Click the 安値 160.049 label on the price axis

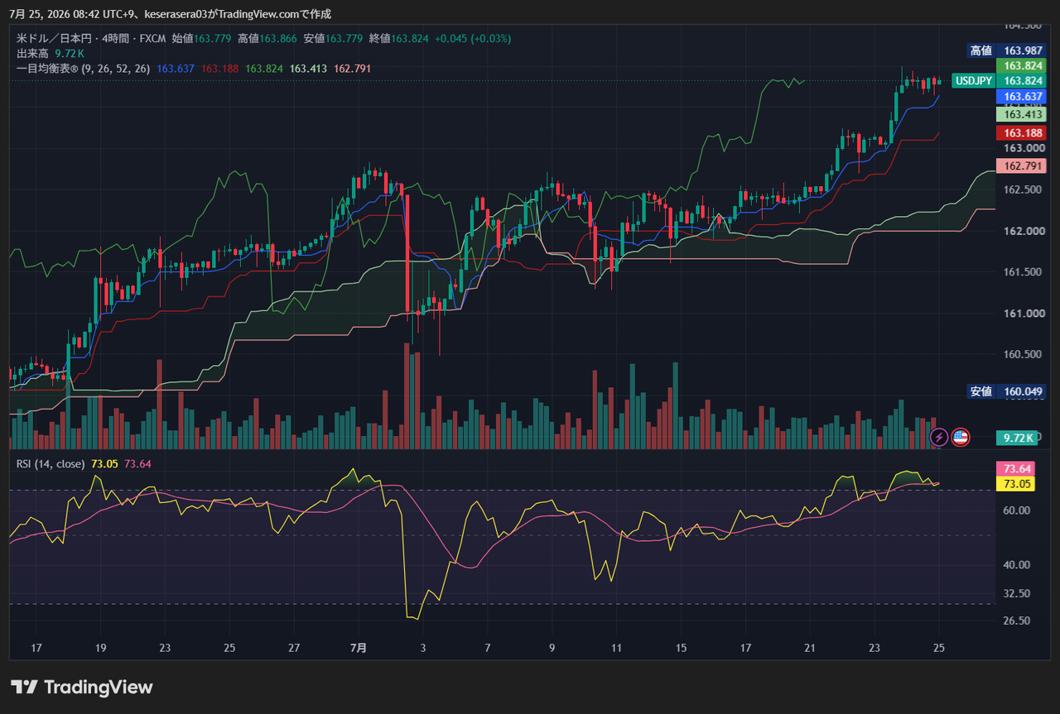click(1007, 391)
